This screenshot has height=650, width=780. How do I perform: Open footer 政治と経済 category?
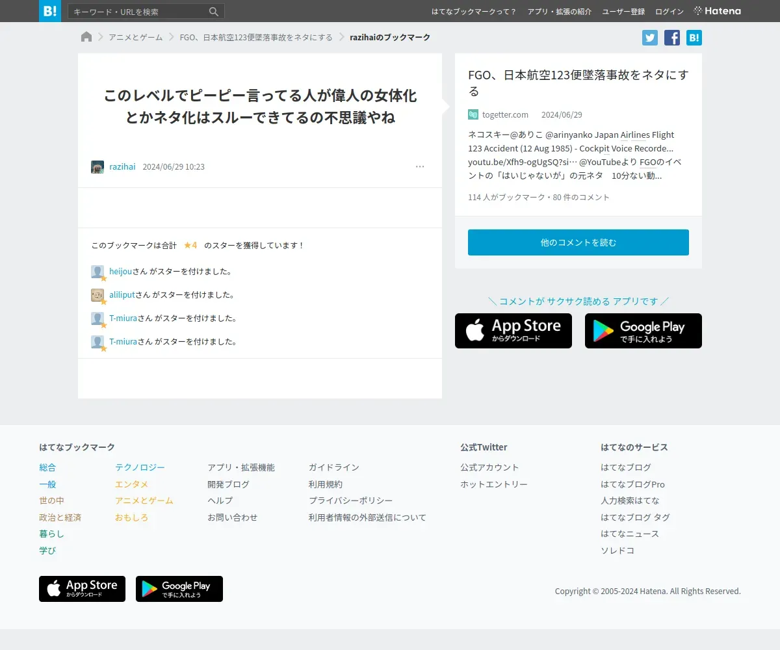point(60,517)
